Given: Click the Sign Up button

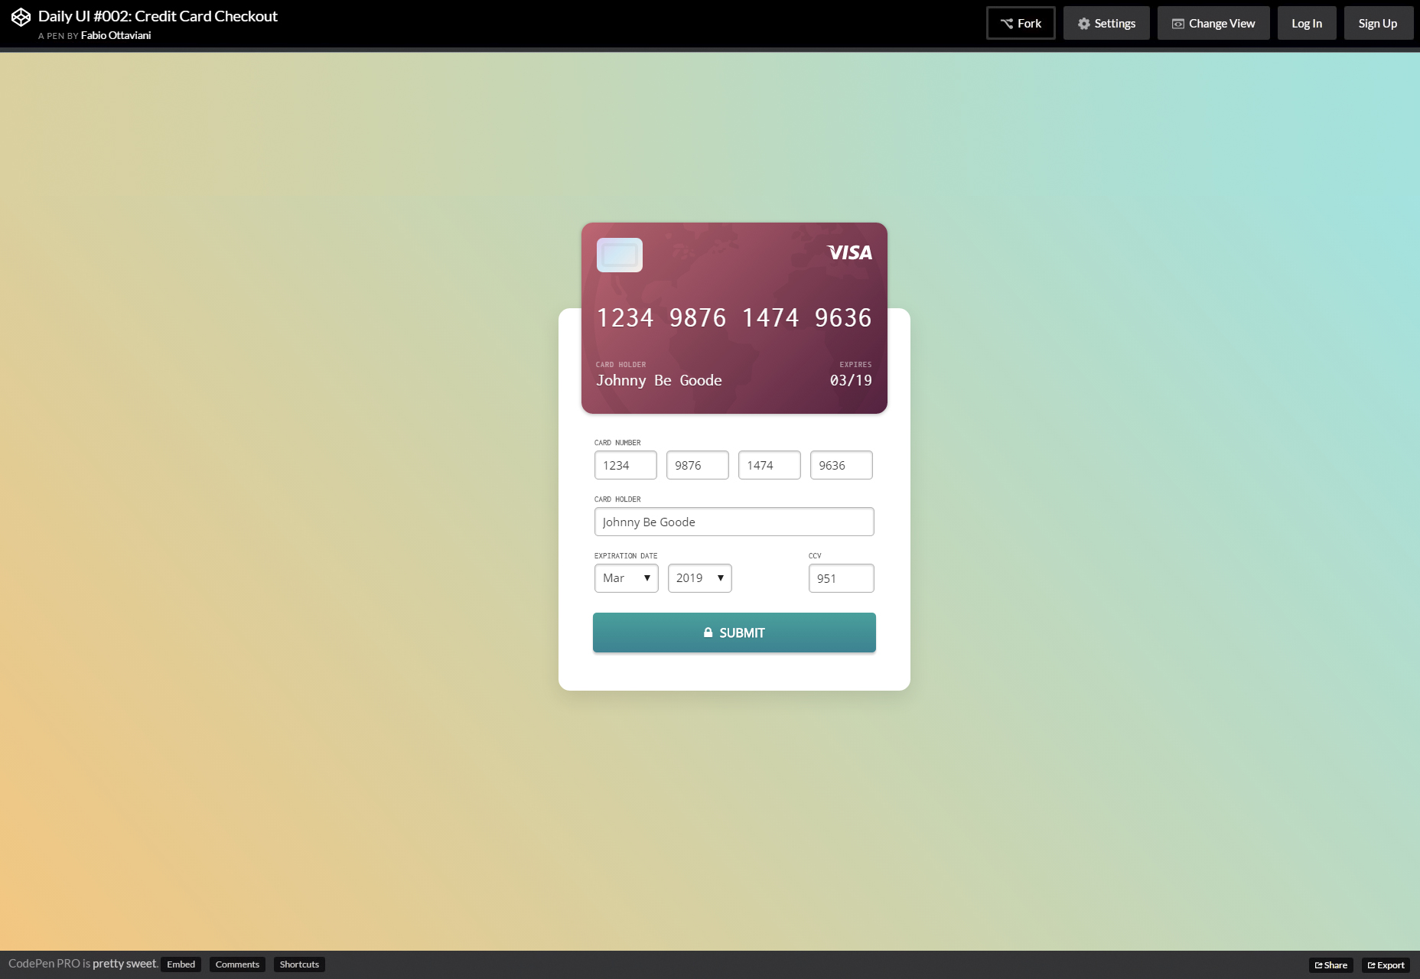Looking at the screenshot, I should click(x=1378, y=23).
